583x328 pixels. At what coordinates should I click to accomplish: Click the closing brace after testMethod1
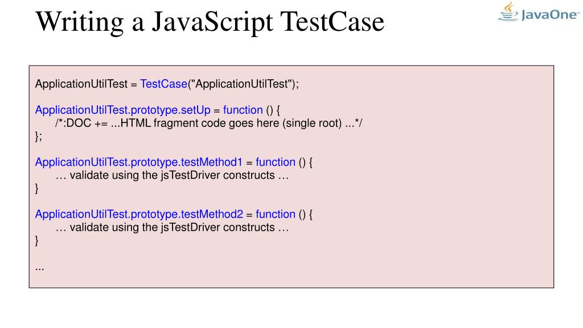coord(37,188)
